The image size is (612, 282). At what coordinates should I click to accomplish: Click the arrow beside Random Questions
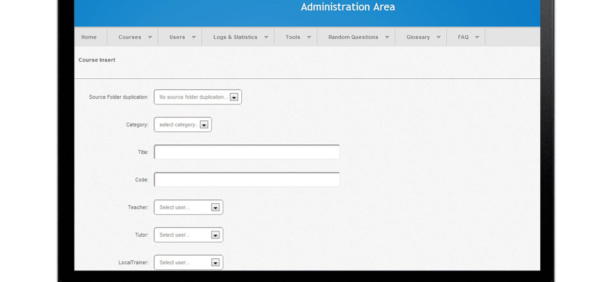pos(387,37)
